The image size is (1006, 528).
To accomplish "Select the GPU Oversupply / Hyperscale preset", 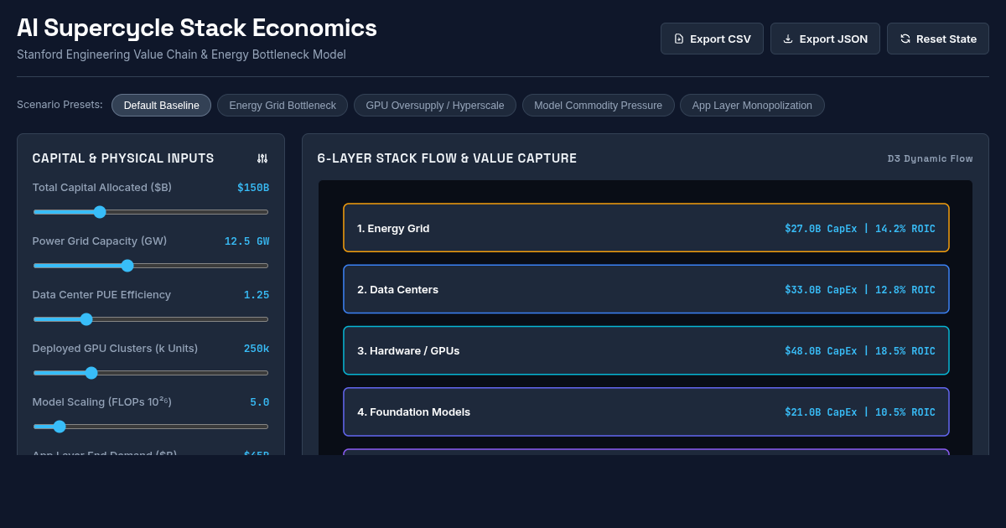I will 435,106.
